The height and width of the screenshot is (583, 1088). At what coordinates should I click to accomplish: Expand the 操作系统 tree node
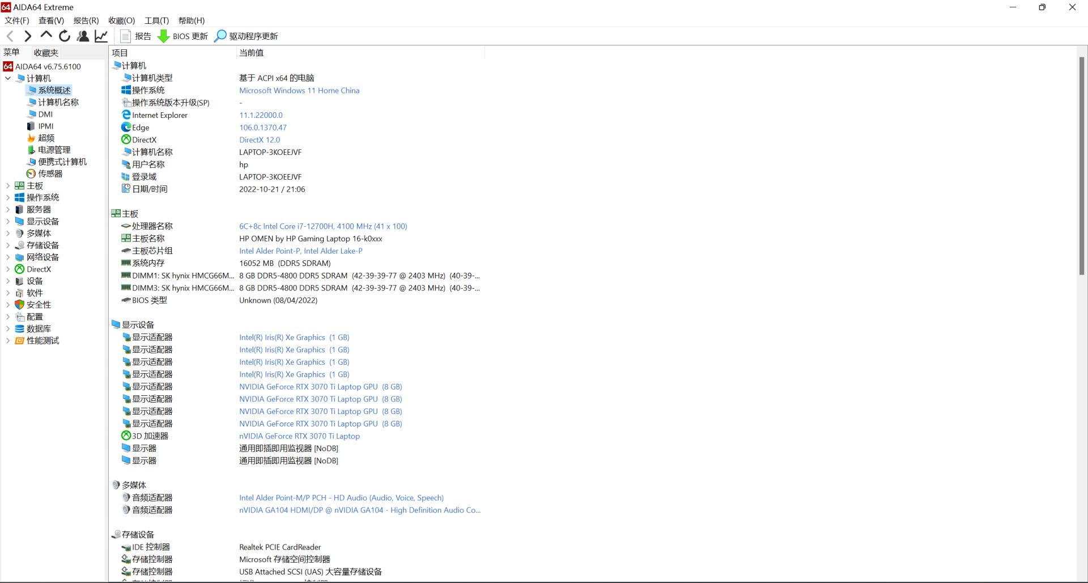point(8,197)
